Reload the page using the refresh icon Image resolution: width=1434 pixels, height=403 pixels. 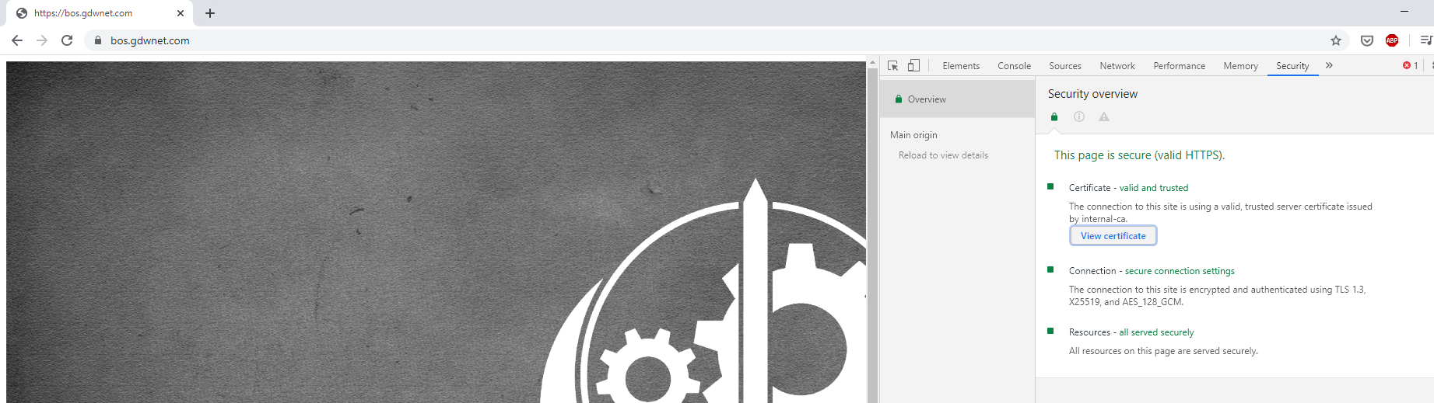point(67,40)
